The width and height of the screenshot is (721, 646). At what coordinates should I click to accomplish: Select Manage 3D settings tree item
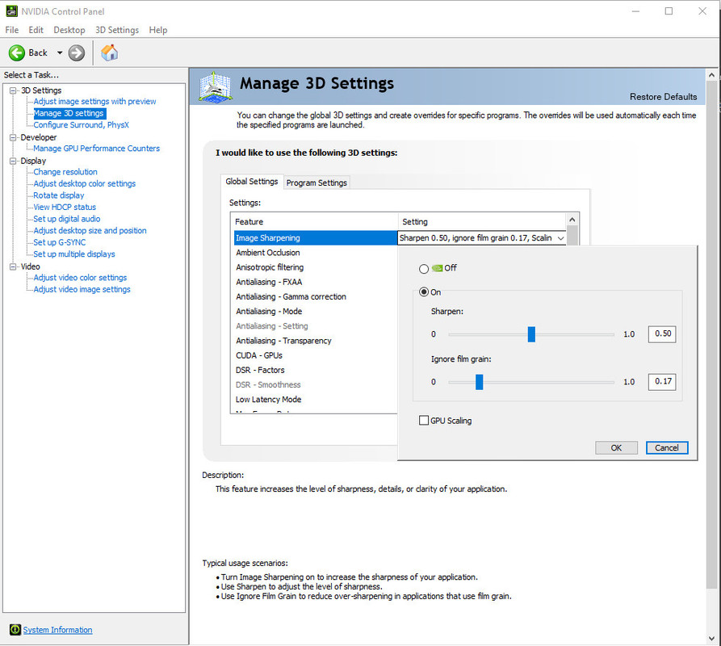point(69,113)
